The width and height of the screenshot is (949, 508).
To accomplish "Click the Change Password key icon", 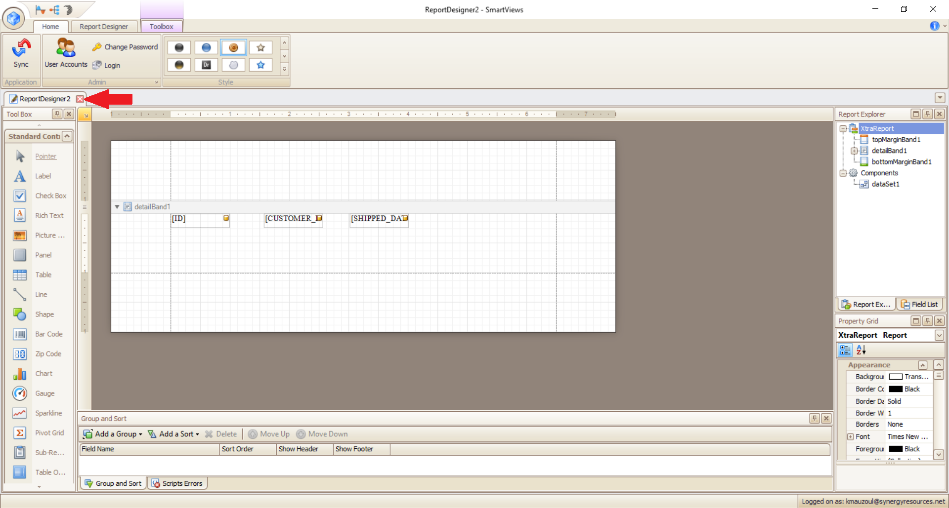I will click(97, 47).
